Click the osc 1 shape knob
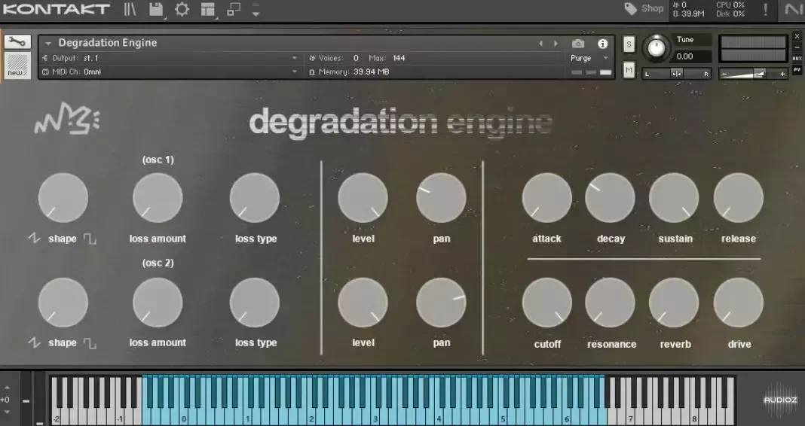This screenshot has height=426, width=805. coord(63,198)
